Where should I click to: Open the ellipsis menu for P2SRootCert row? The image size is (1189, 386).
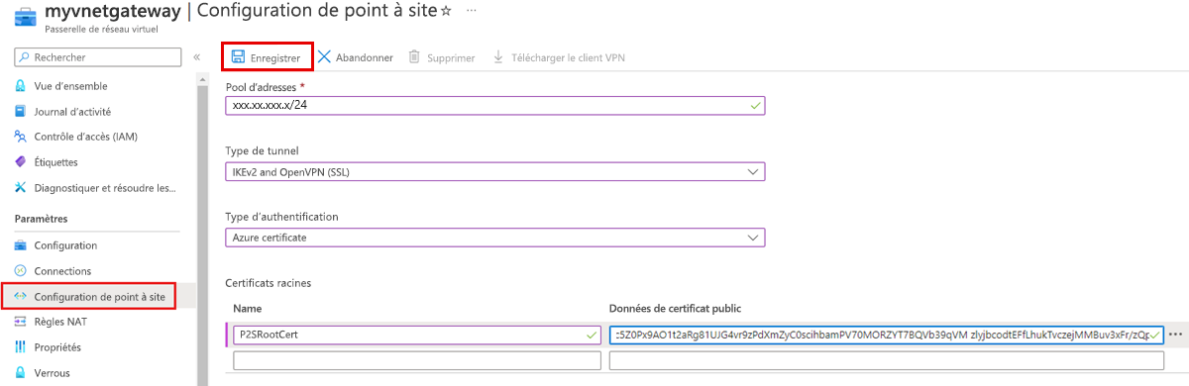(x=1176, y=335)
